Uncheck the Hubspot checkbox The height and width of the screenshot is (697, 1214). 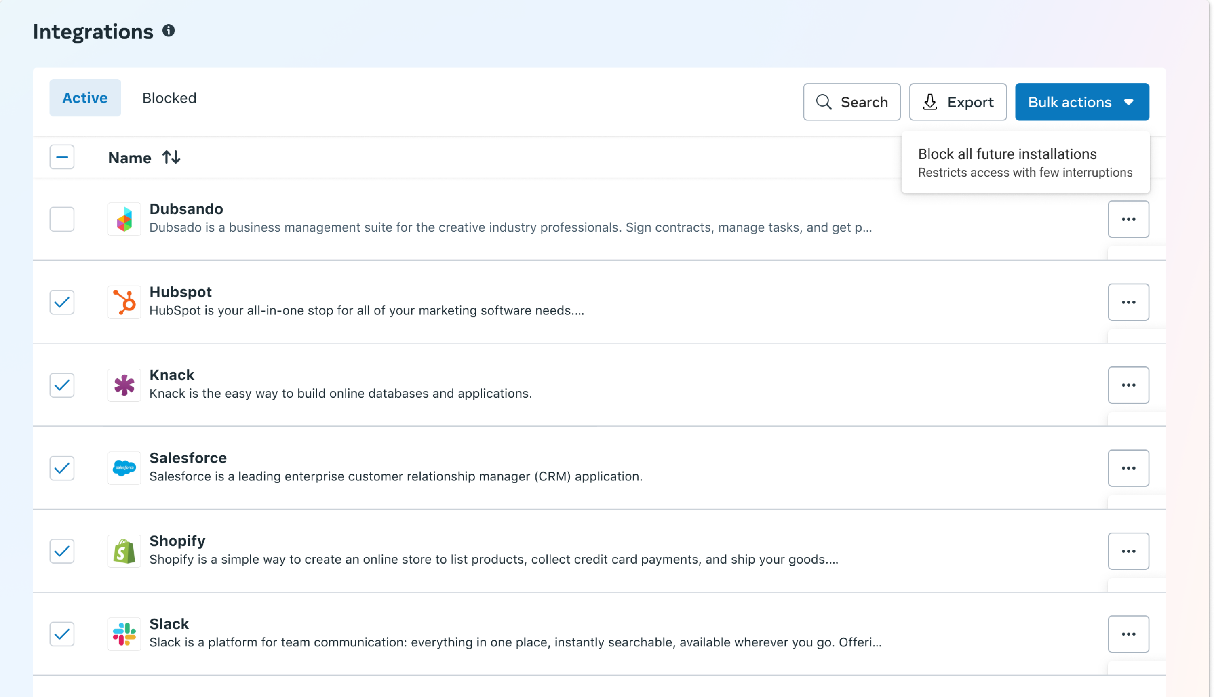click(62, 302)
